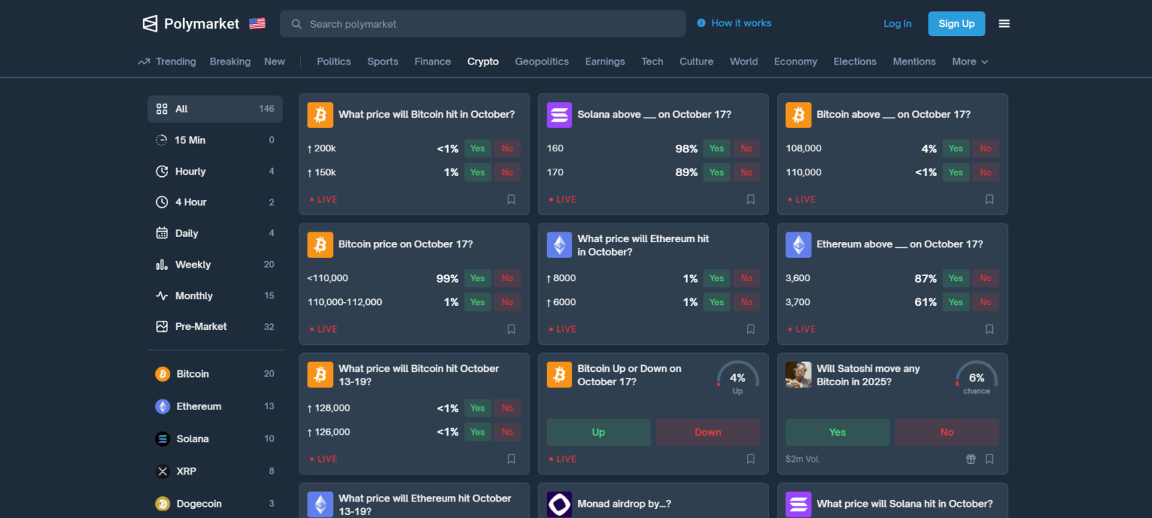
Task: Filter markets by XRP
Action: pyautogui.click(x=186, y=472)
